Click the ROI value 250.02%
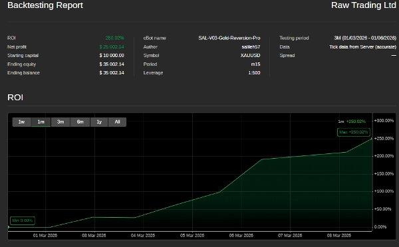The width and height of the screenshot is (399, 247). (x=115, y=38)
